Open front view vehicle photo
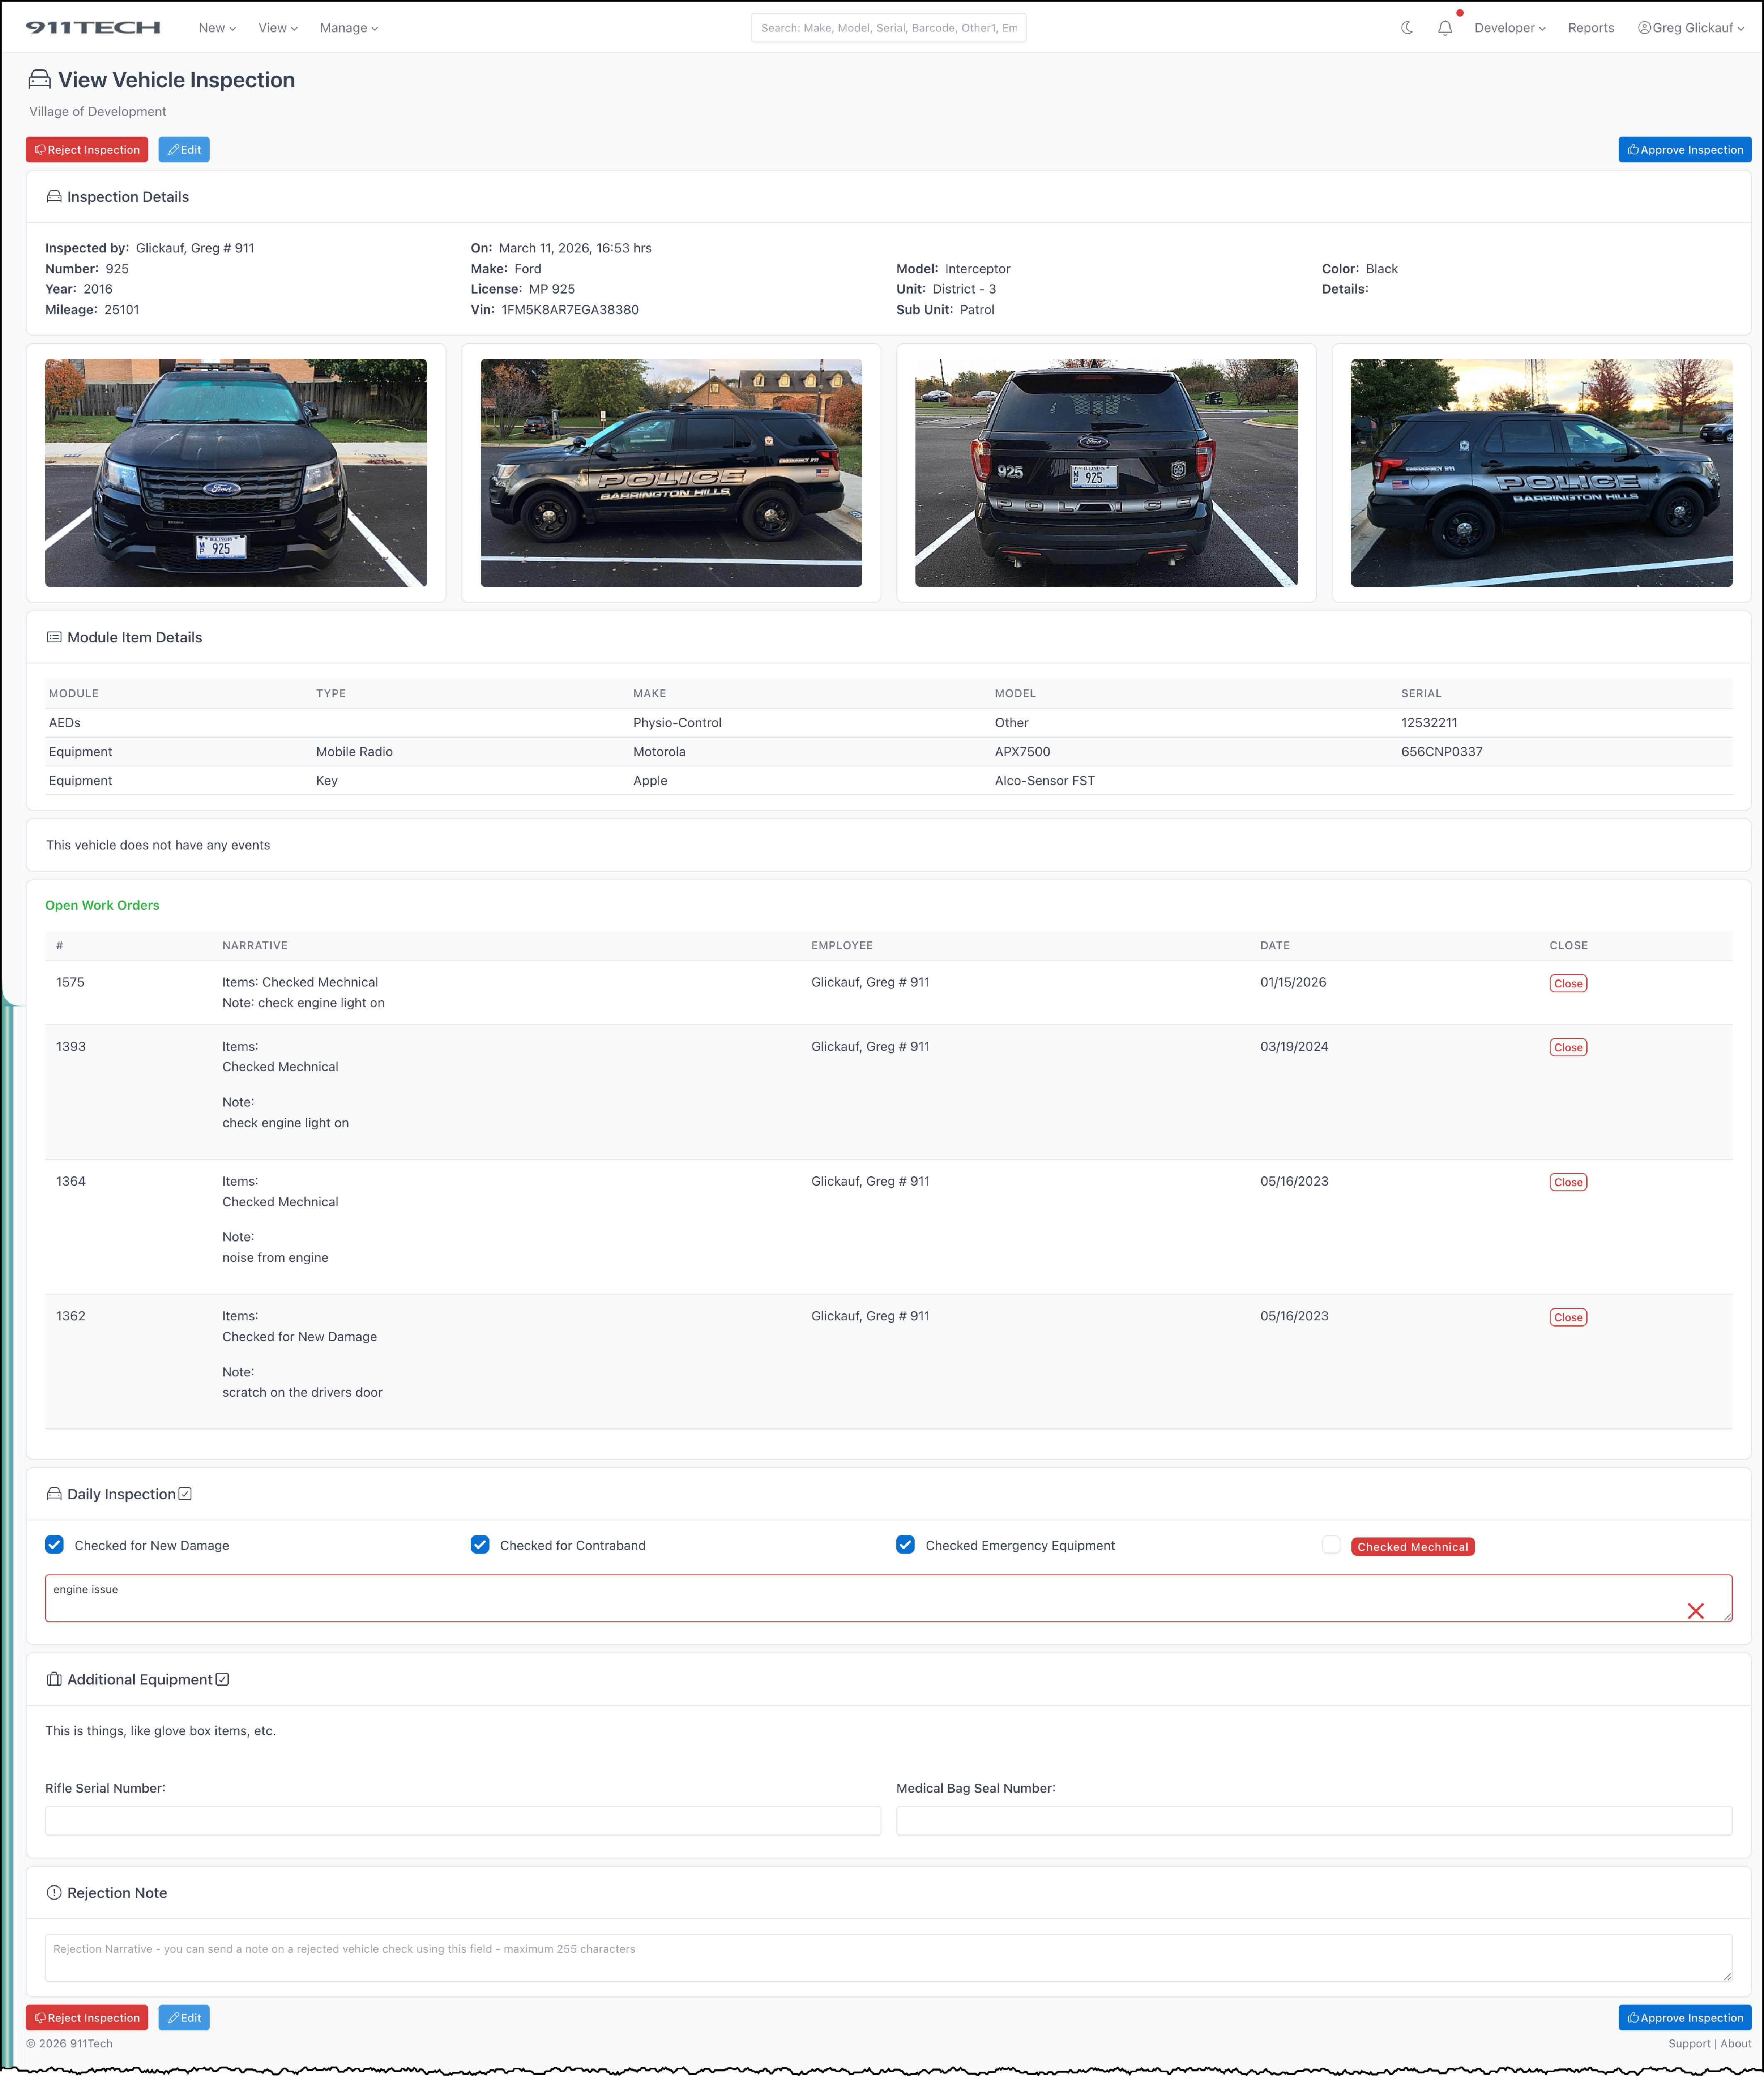This screenshot has width=1764, height=2076. [x=236, y=473]
